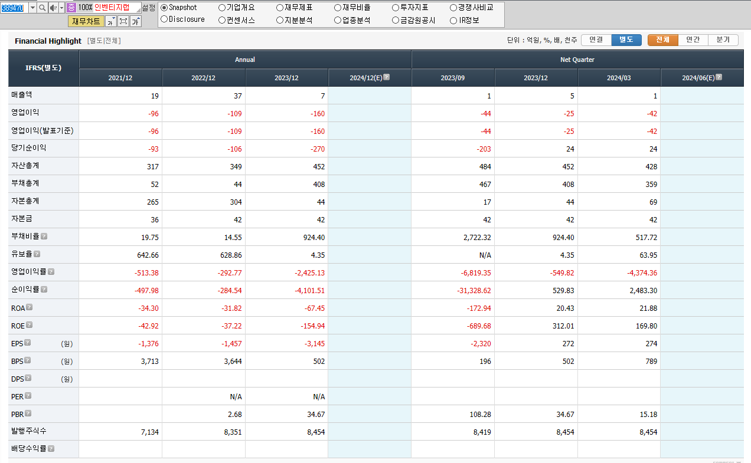Switch to 분기 quarterly tab
The height and width of the screenshot is (463, 751).
(x=723, y=40)
